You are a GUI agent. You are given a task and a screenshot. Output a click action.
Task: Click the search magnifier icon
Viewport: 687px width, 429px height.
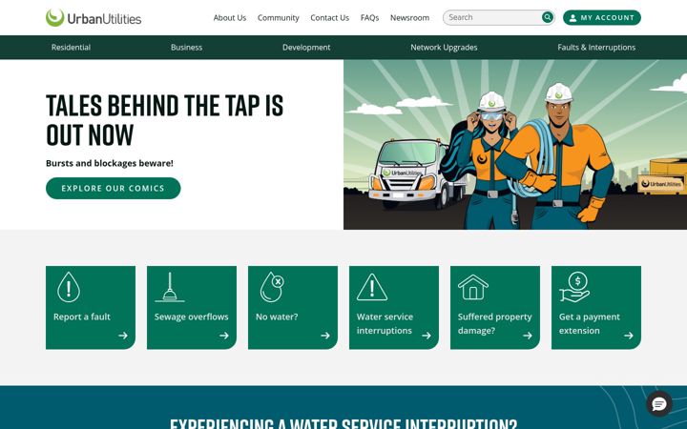point(548,17)
